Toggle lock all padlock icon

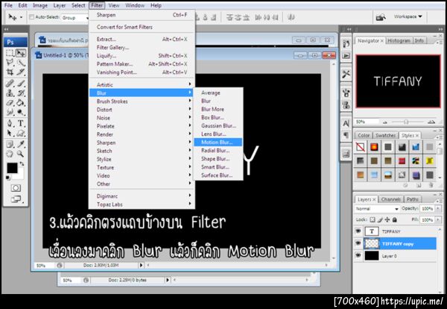pyautogui.click(x=395, y=219)
